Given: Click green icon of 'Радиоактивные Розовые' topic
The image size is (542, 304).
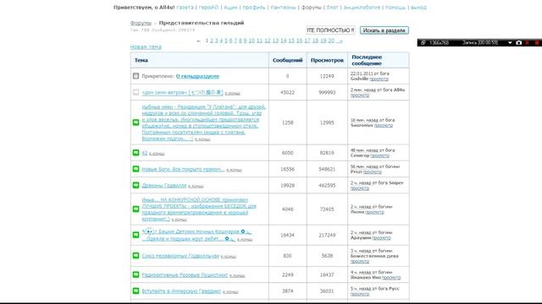Looking at the screenshot, I should click(x=135, y=274).
